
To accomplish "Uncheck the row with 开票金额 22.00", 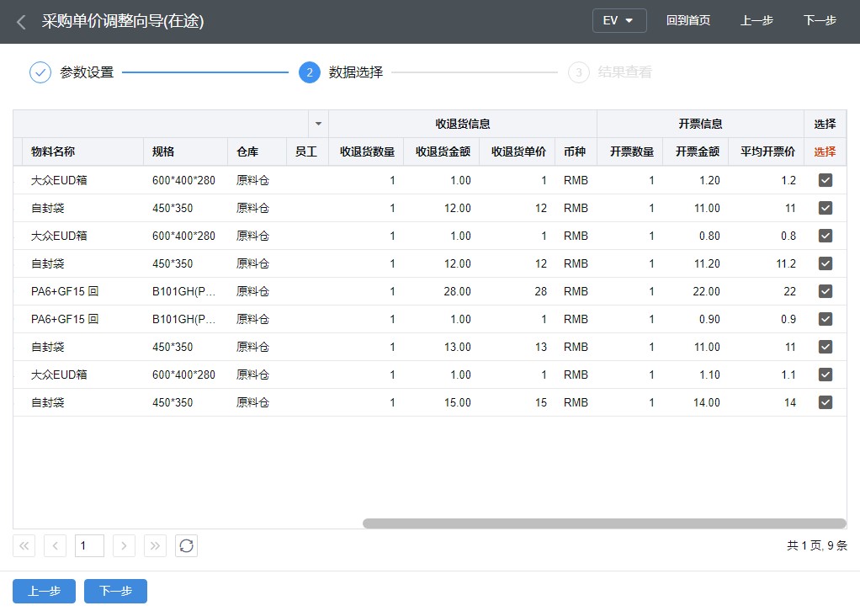I will point(825,291).
